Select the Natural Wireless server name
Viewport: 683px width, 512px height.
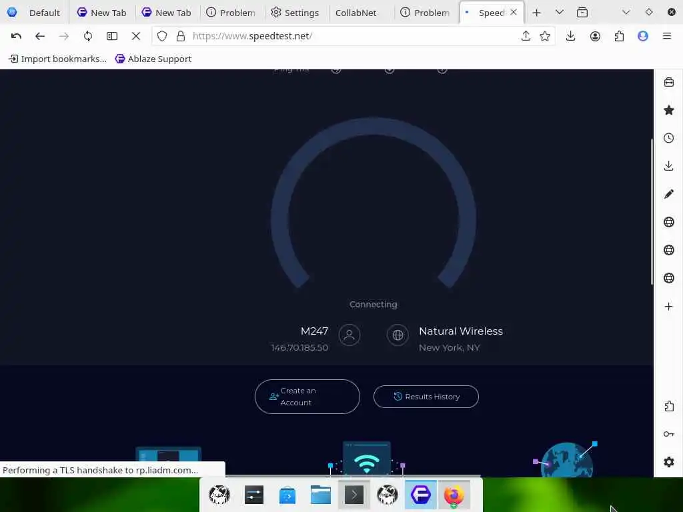pyautogui.click(x=461, y=331)
